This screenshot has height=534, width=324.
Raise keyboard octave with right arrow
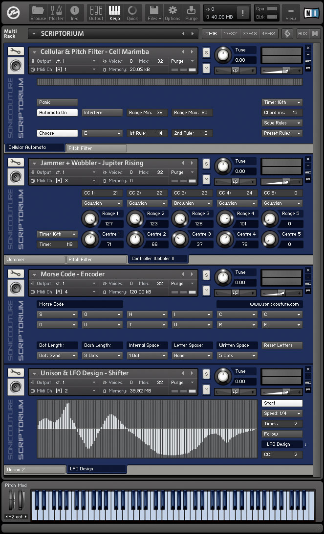click(x=25, y=517)
